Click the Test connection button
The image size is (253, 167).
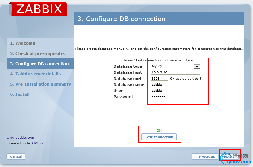click(x=159, y=137)
